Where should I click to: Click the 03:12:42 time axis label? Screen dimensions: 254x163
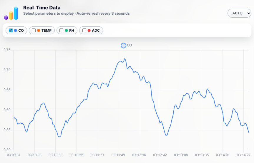(160, 155)
